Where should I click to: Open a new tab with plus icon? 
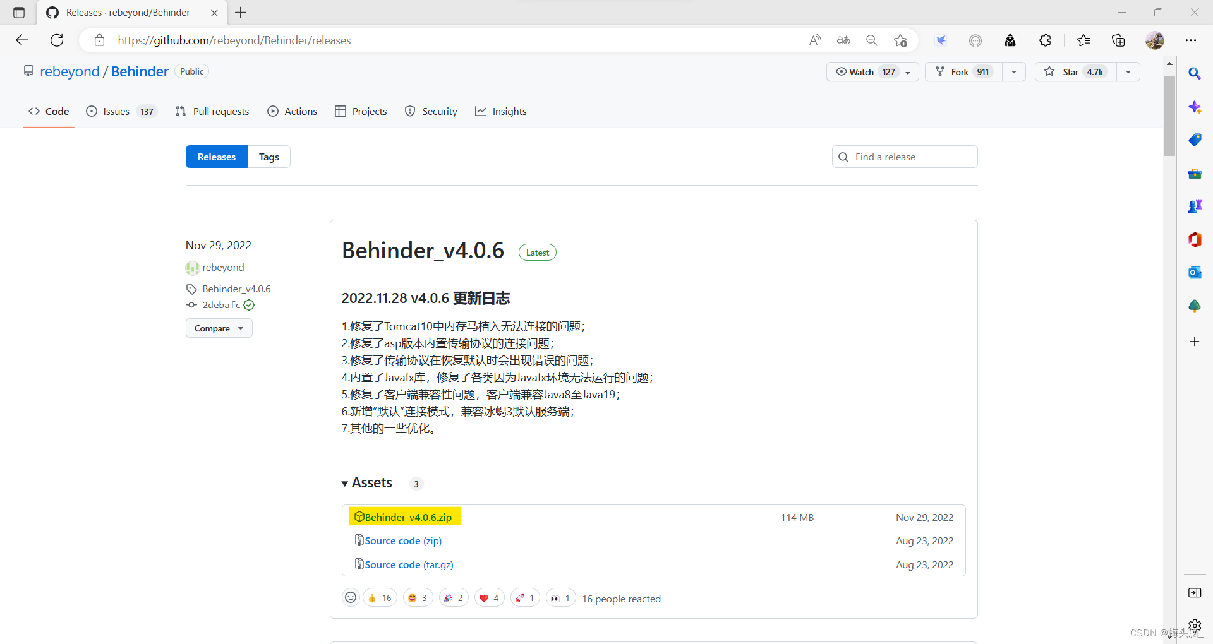(x=241, y=13)
